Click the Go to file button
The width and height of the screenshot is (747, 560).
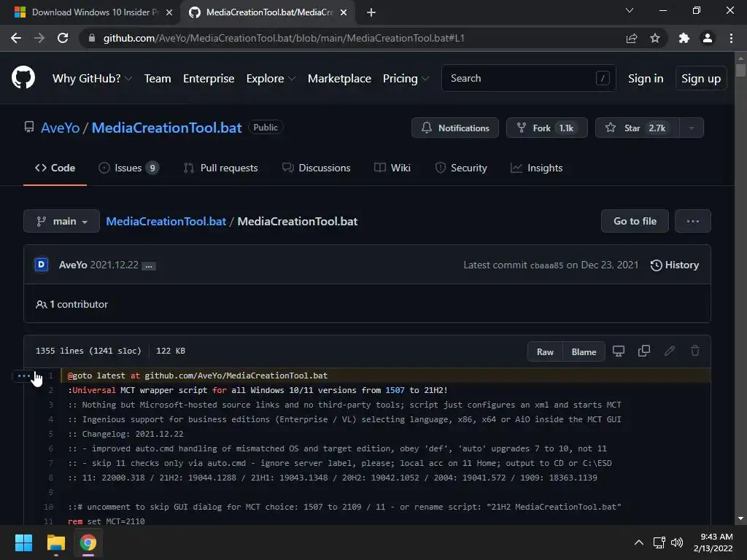point(635,221)
